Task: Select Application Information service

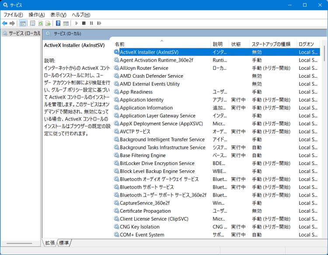Action: click(217, 108)
